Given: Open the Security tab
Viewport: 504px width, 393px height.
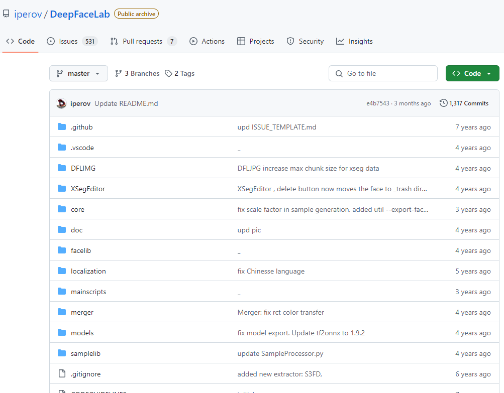Looking at the screenshot, I should (x=305, y=41).
